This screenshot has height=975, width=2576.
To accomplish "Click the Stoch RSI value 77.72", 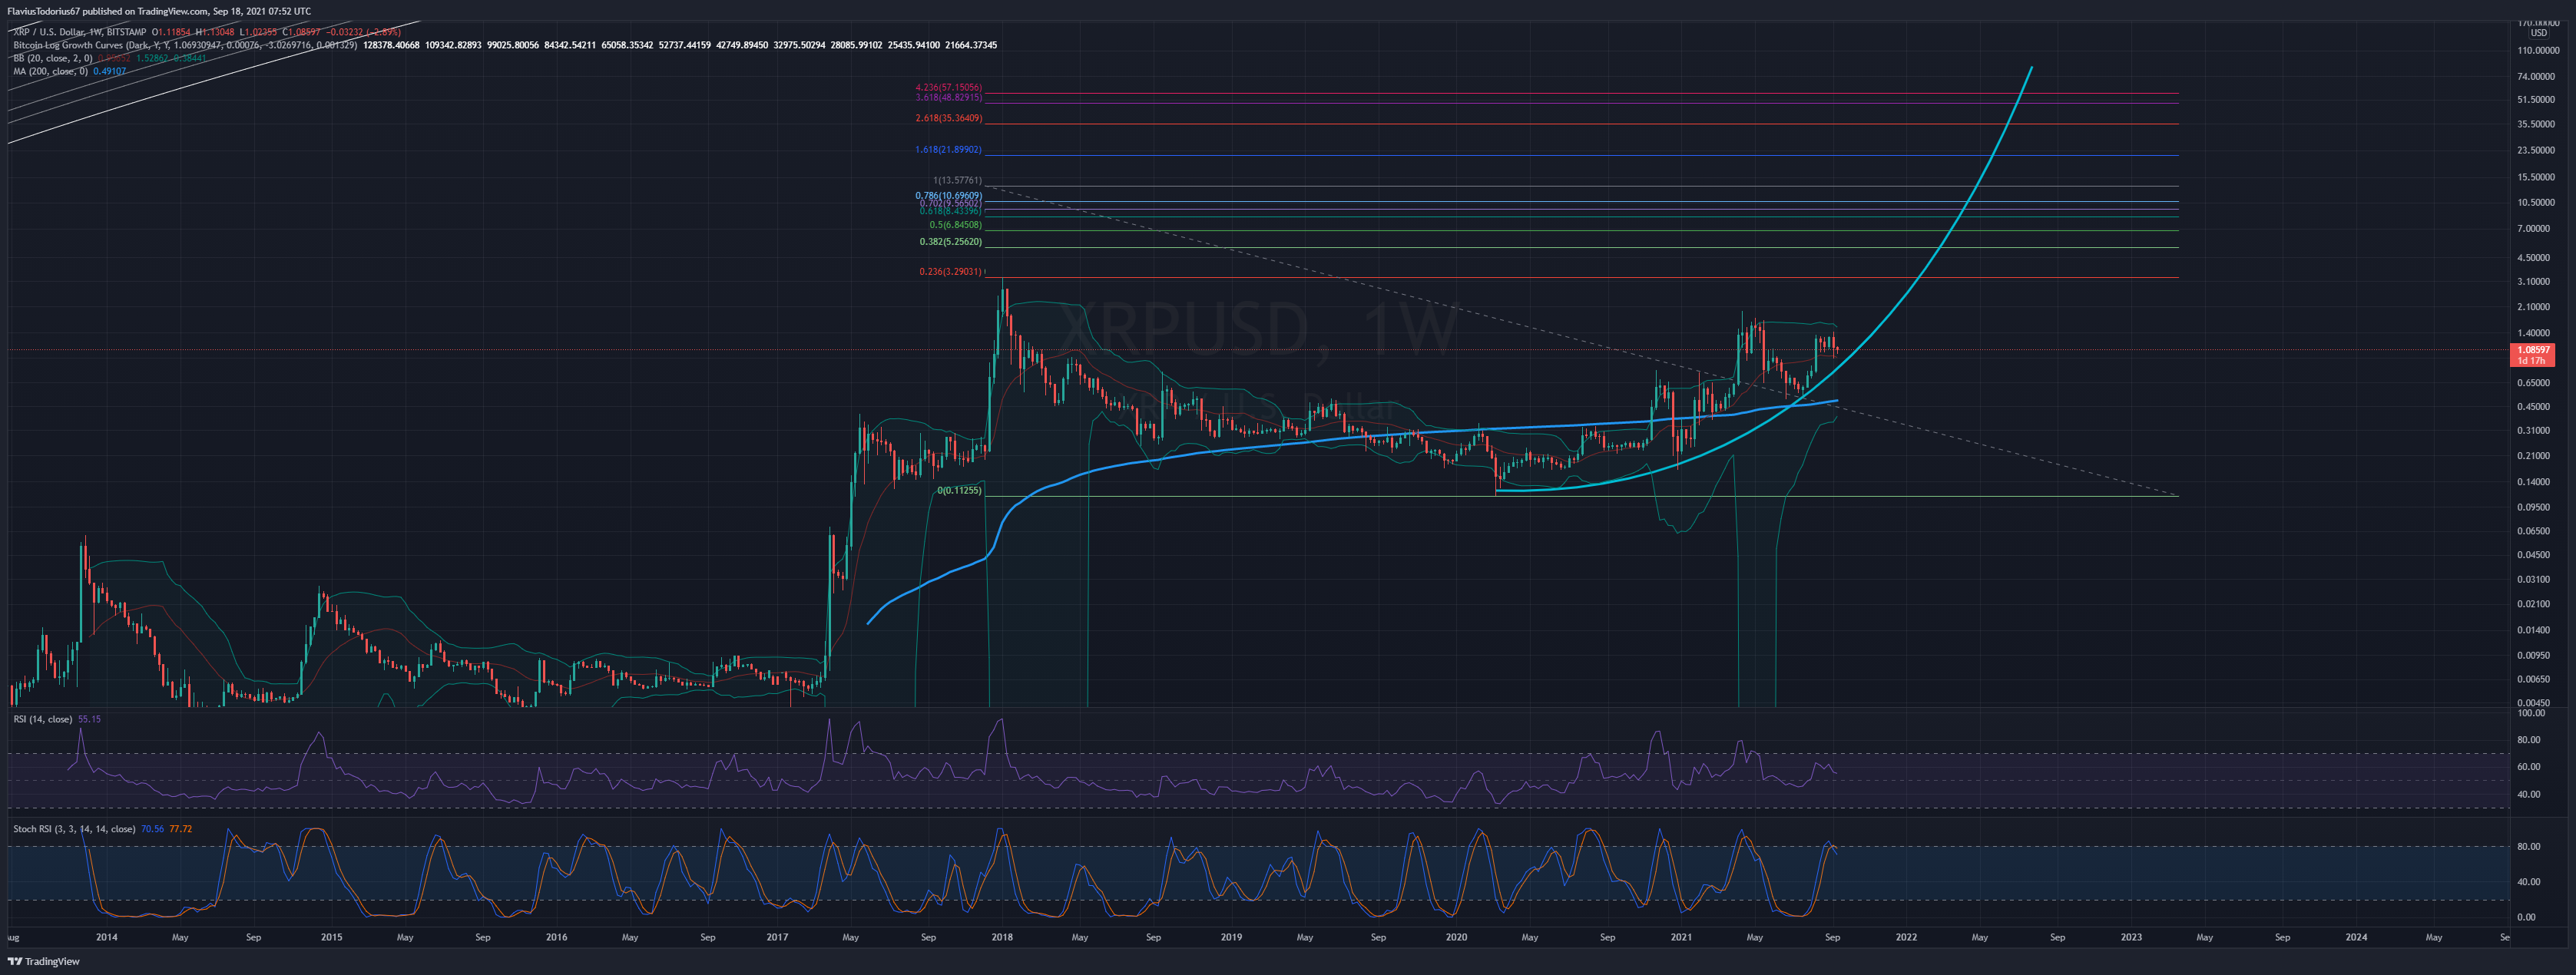I will point(181,829).
